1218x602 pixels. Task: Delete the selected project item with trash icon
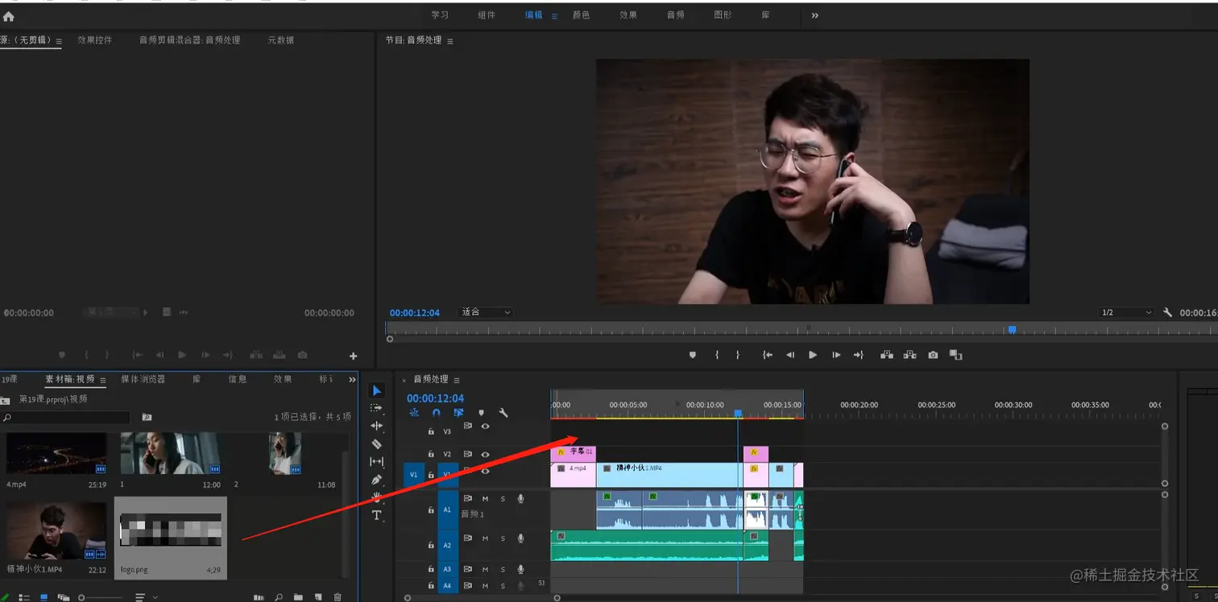click(338, 597)
